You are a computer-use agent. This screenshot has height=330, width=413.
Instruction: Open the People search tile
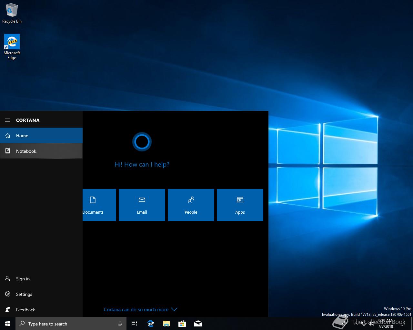click(x=191, y=205)
